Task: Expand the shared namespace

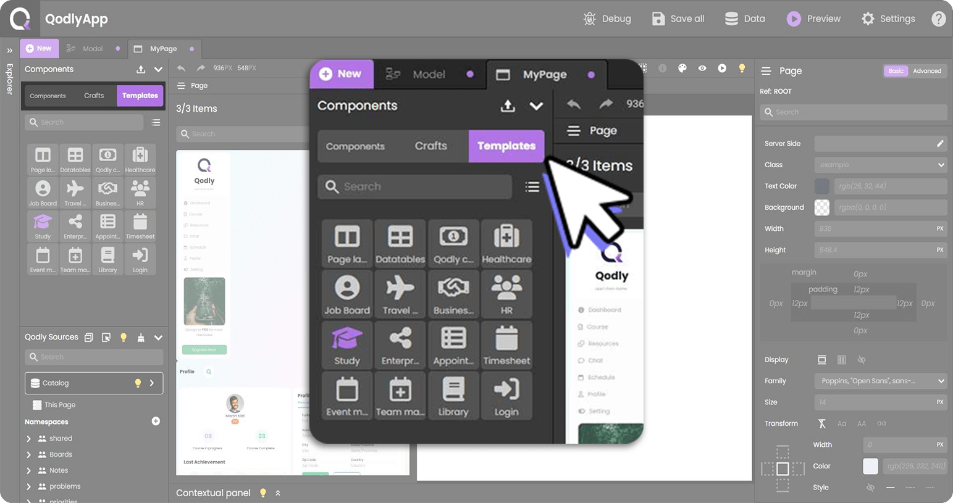Action: (x=28, y=438)
